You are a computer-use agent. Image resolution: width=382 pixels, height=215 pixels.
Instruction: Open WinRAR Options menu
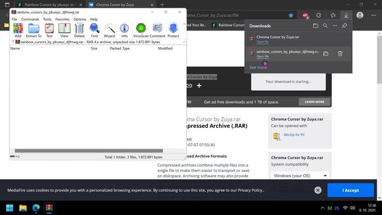(79, 19)
